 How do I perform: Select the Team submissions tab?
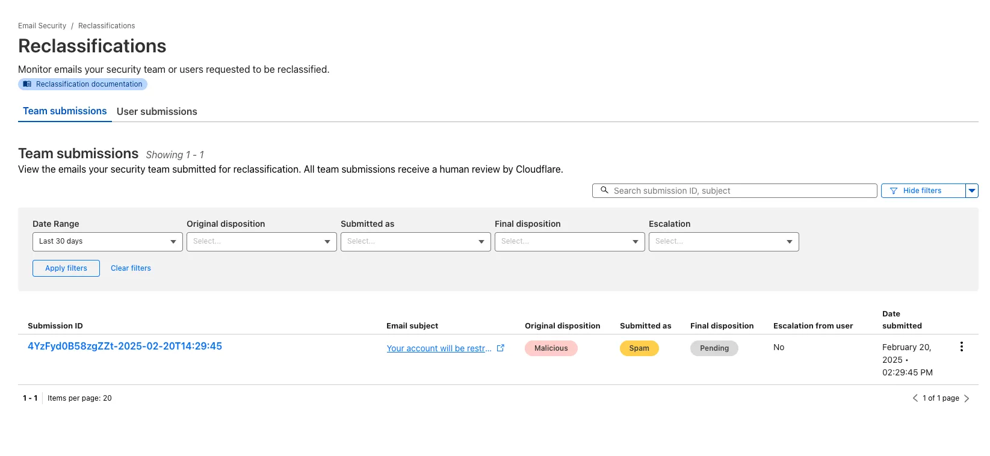(x=65, y=111)
